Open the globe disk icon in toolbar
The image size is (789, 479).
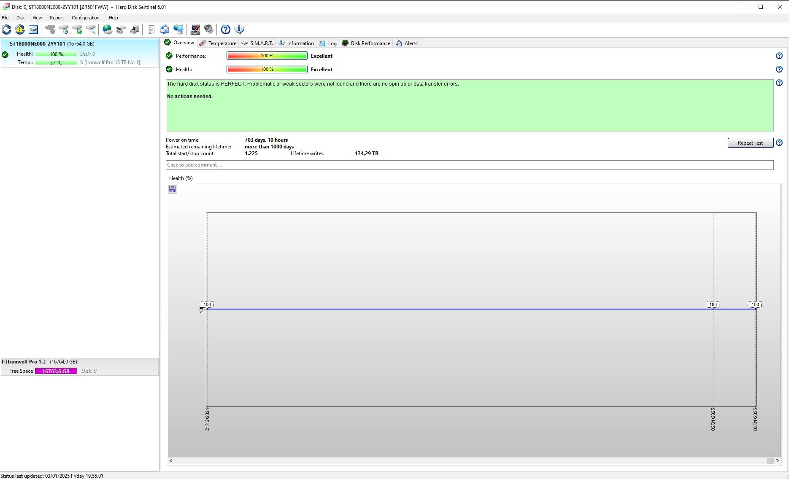click(108, 30)
